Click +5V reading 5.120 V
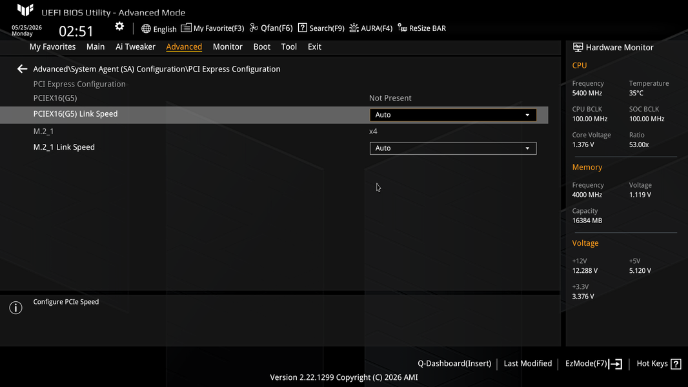Viewport: 688px width, 387px height. 640,271
